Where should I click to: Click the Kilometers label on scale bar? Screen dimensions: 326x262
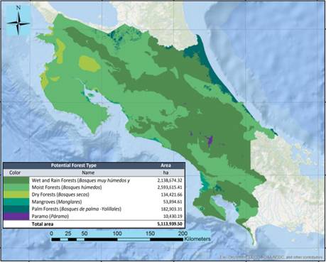click(197, 239)
